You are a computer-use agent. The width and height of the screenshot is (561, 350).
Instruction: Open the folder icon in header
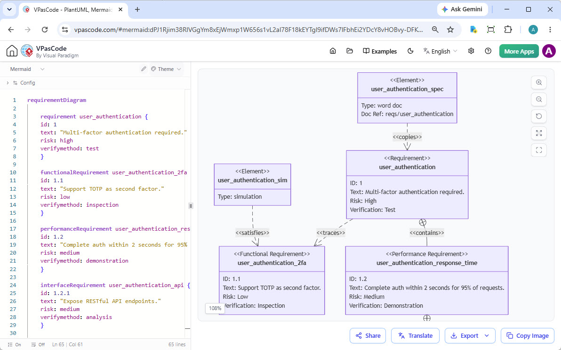click(350, 51)
